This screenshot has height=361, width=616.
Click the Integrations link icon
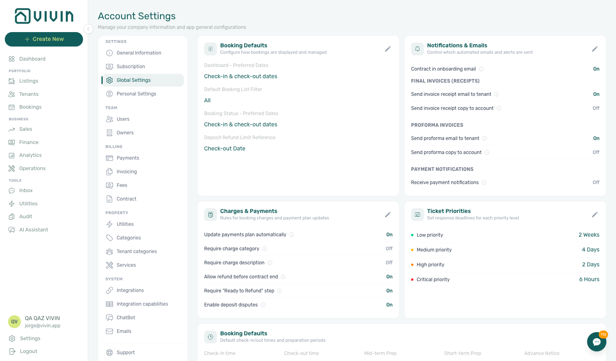pos(109,290)
